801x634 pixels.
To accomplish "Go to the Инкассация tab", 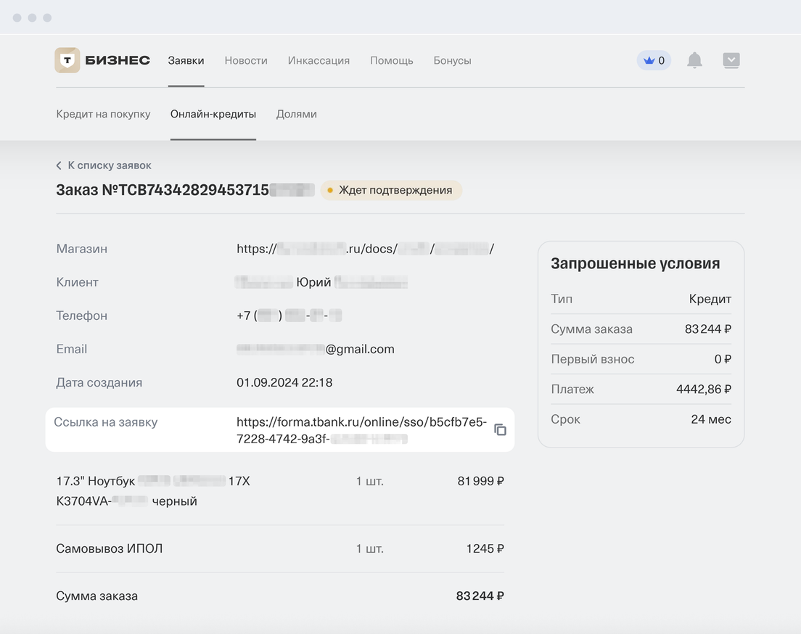I will click(x=319, y=60).
